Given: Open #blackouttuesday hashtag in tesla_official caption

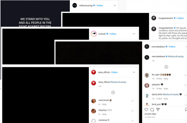Looking at the screenshot, I should 118,82.
